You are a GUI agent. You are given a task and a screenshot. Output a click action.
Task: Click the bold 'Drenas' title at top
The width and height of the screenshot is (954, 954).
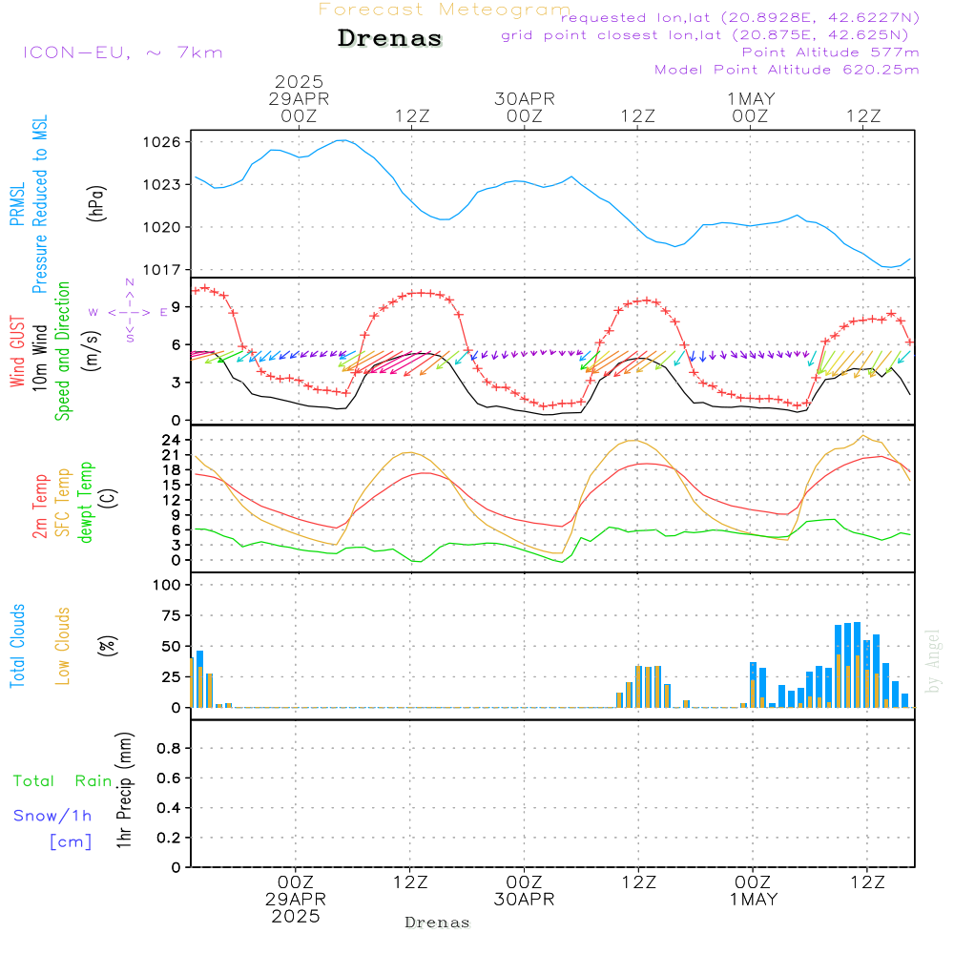(x=390, y=38)
